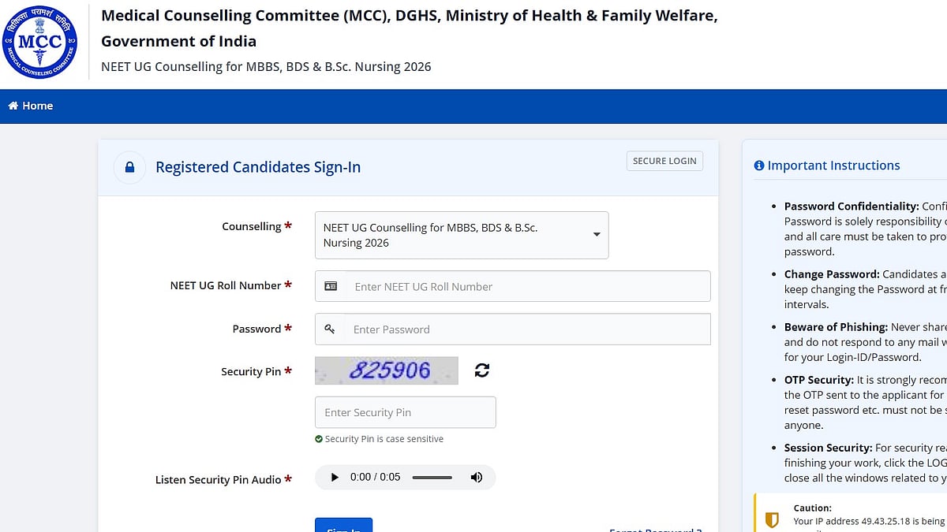The height and width of the screenshot is (532, 947).
Task: Click the audio progress slider
Action: [x=432, y=478]
